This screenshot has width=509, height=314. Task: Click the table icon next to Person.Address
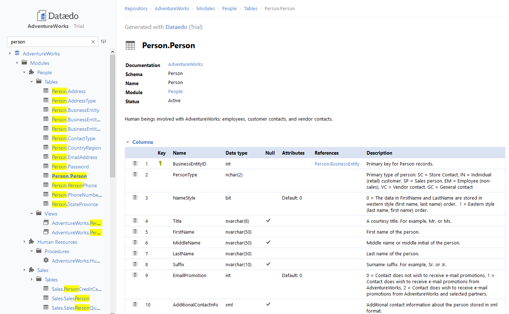(x=46, y=91)
